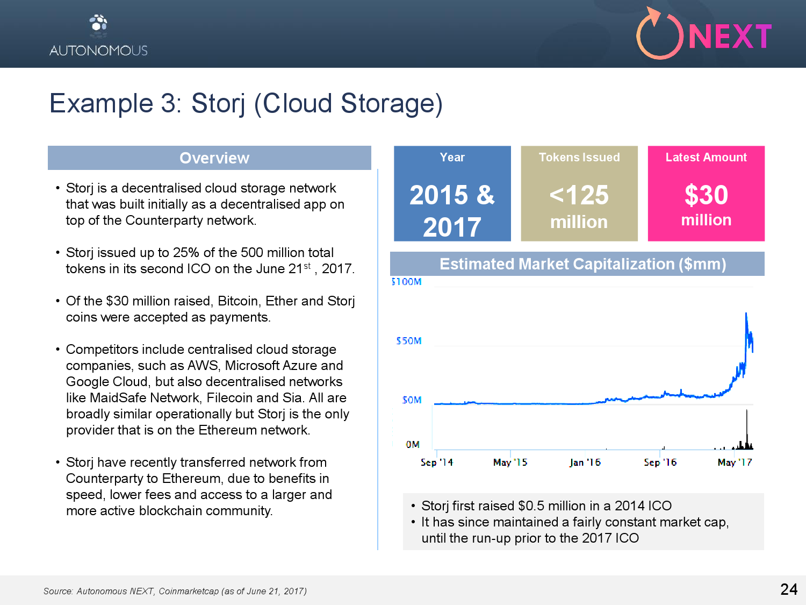
Task: Click the slide title Example 3: Storj
Action: (246, 103)
